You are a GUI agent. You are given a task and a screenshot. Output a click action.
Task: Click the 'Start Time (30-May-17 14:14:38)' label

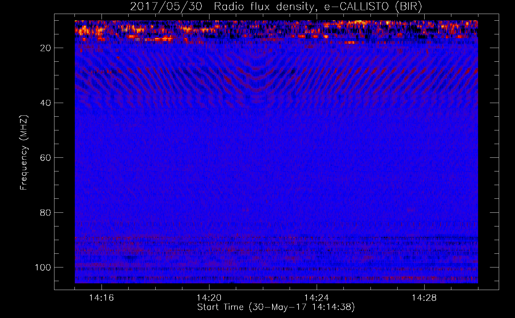click(276, 307)
